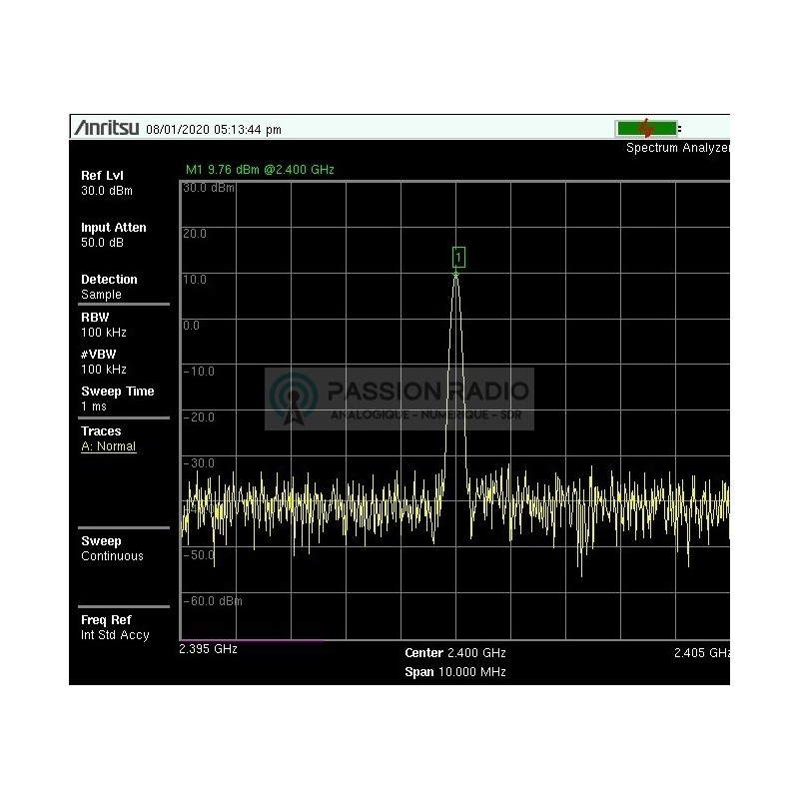The height and width of the screenshot is (799, 799).
Task: Click the 30.0 dBm top scale label
Action: (x=209, y=188)
